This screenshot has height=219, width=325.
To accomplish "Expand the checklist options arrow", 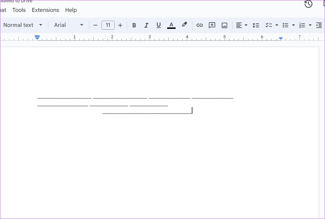I will click(277, 25).
